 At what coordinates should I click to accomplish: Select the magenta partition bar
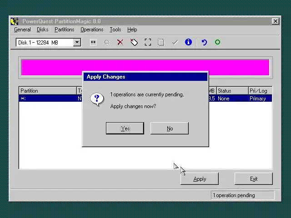145,68
